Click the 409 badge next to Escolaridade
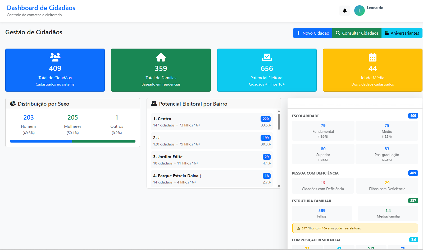Image resolution: width=423 pixels, height=250 pixels. coord(413,116)
